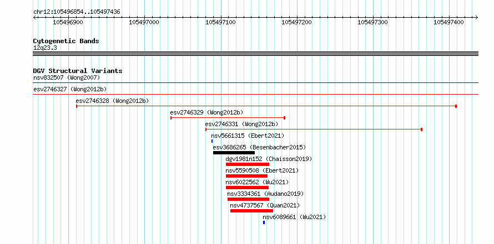494x244 pixels.
Task: Click the DGV Structural Variants track heading
Action: [78, 71]
